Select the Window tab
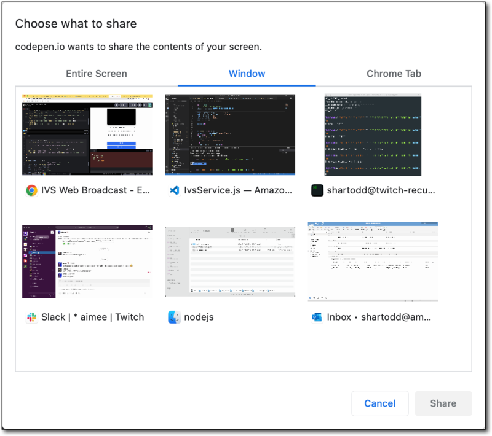 pos(247,73)
